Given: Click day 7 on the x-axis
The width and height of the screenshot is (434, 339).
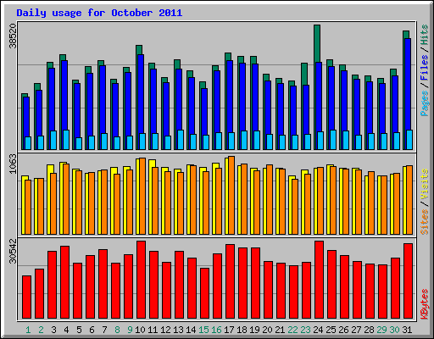Looking at the screenshot, I should pyautogui.click(x=104, y=330).
